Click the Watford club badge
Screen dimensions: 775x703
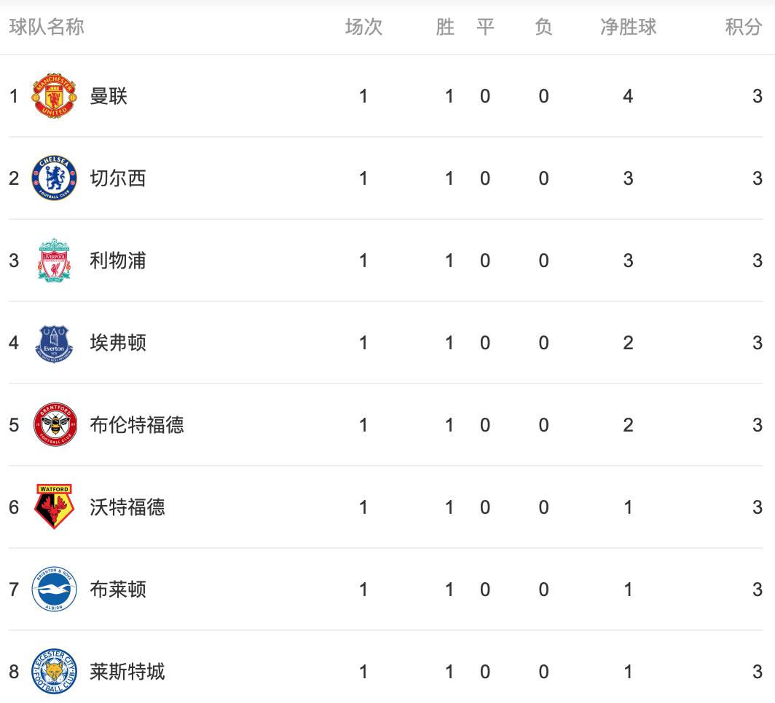pyautogui.click(x=53, y=507)
